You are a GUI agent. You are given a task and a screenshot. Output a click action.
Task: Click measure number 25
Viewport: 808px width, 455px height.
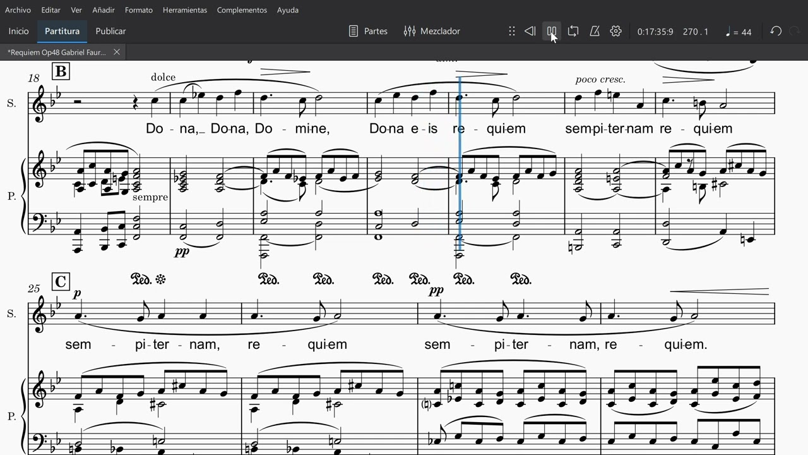pos(34,289)
